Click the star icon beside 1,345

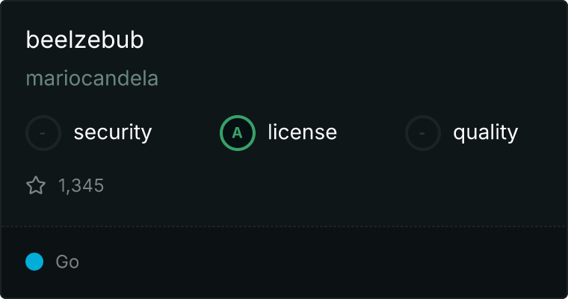tap(36, 185)
